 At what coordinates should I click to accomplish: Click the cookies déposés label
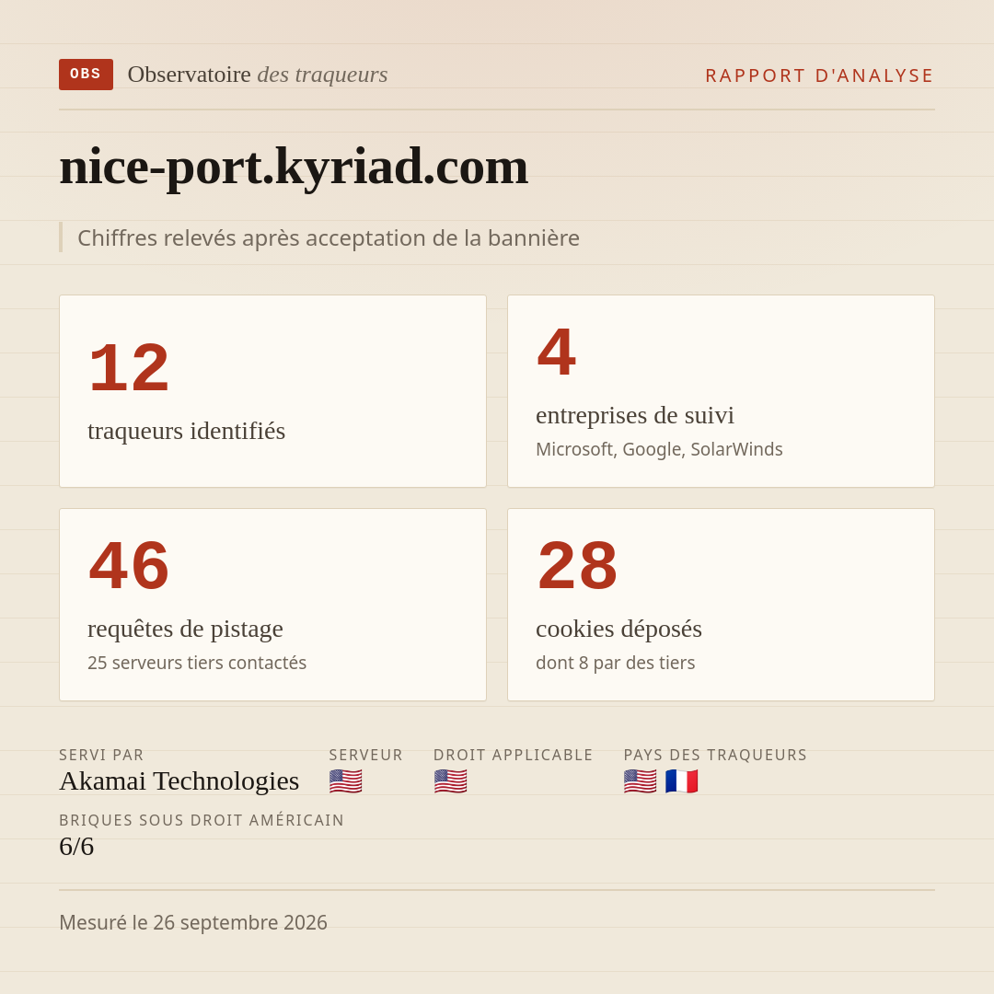click(618, 629)
